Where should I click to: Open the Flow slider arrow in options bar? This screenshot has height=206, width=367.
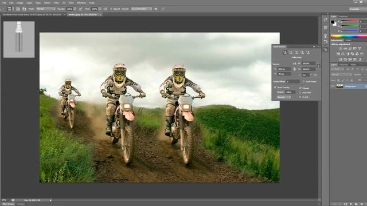coord(100,9)
